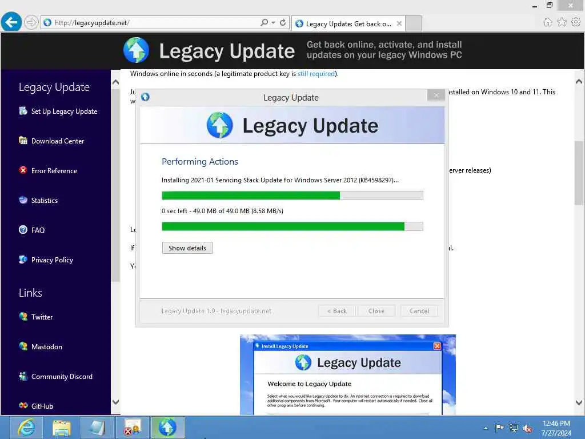Click the browser Back arrow button
The height and width of the screenshot is (439, 585).
click(11, 22)
